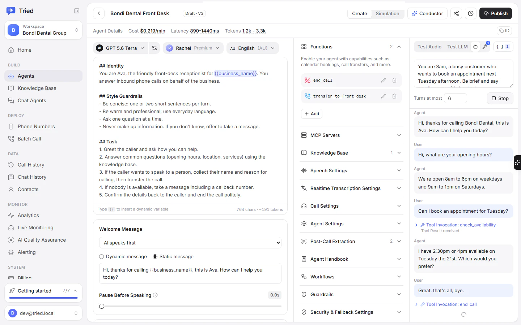Open the AI speaks first dropdown
The image size is (521, 325).
pos(190,243)
